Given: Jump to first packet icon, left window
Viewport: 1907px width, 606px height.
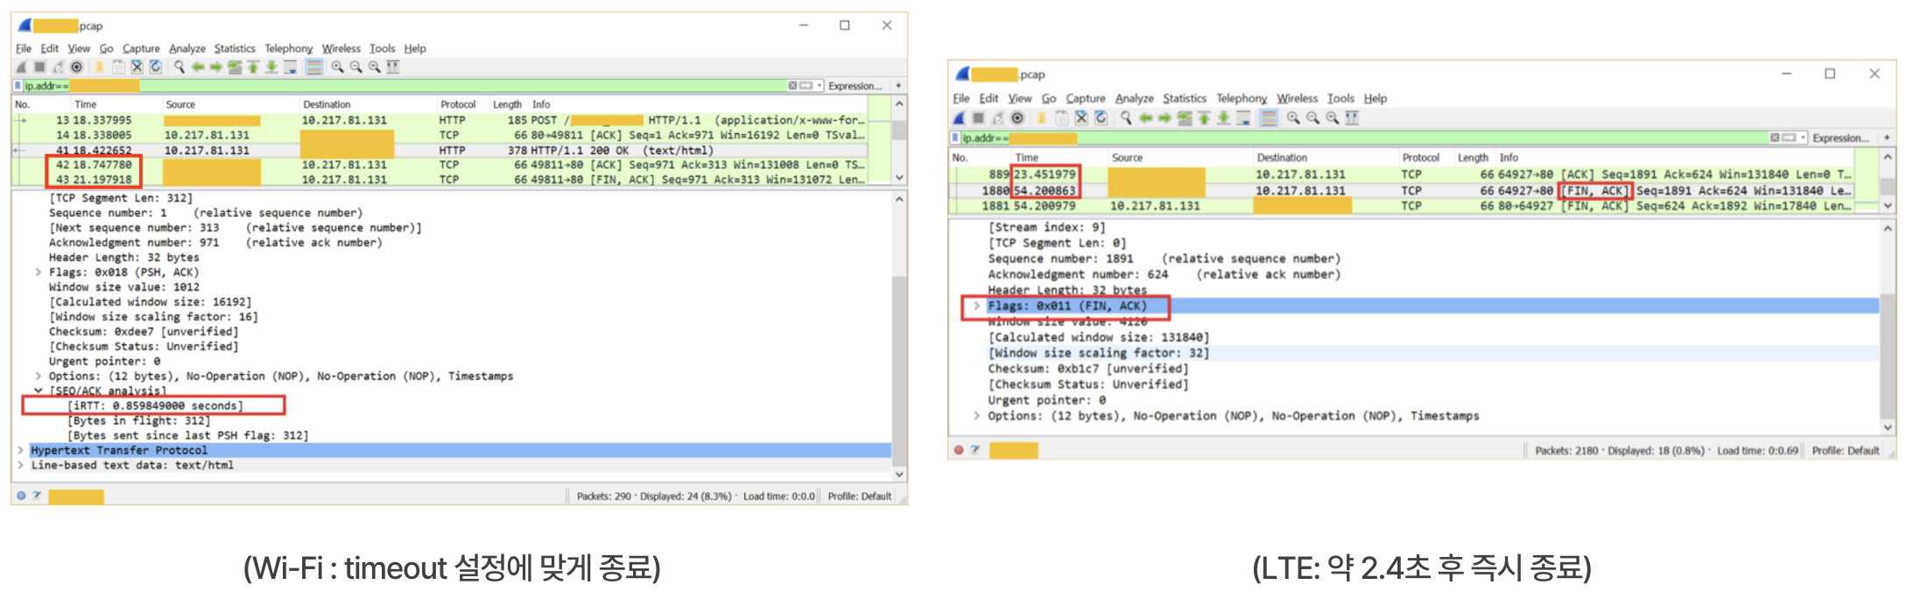Looking at the screenshot, I should (x=253, y=67).
